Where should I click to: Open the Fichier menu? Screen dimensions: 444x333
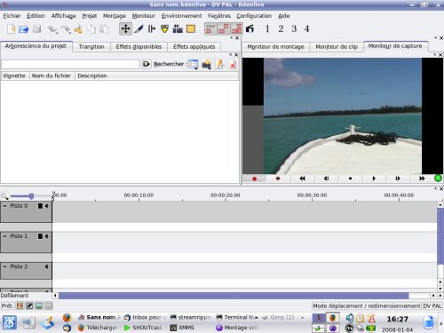12,16
